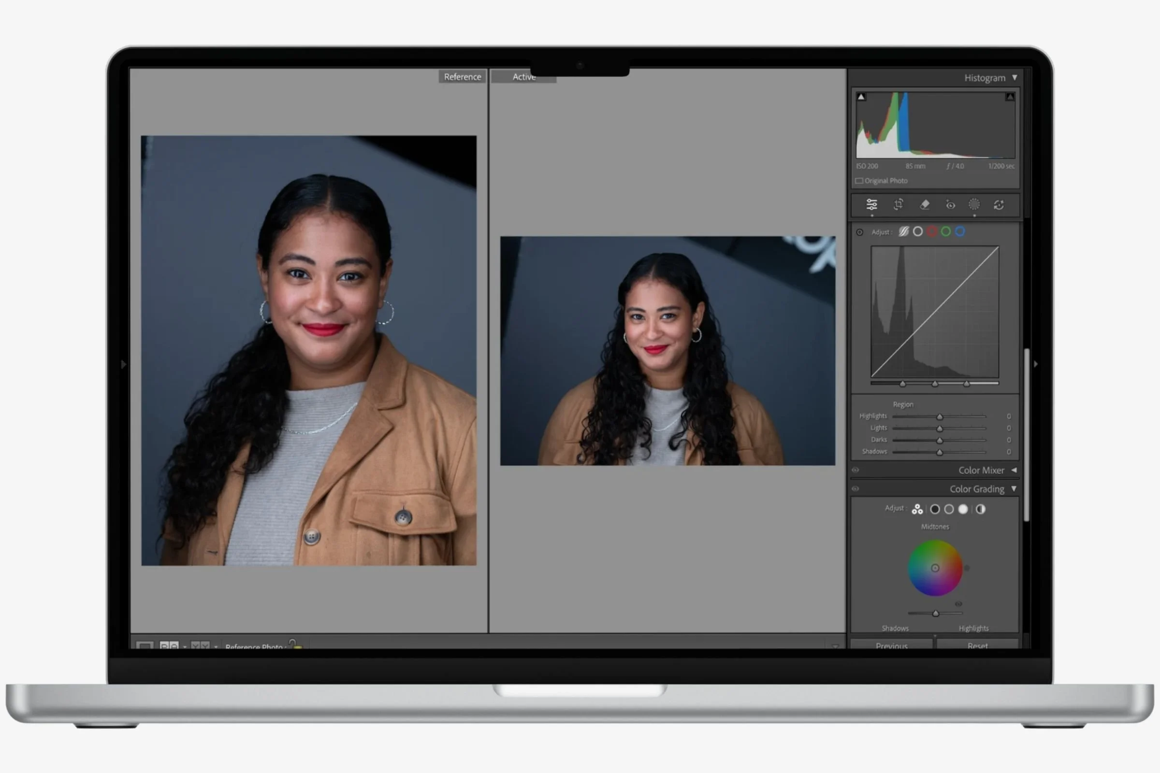The height and width of the screenshot is (773, 1160).
Task: Select the white point curve channel
Action: pyautogui.click(x=917, y=231)
